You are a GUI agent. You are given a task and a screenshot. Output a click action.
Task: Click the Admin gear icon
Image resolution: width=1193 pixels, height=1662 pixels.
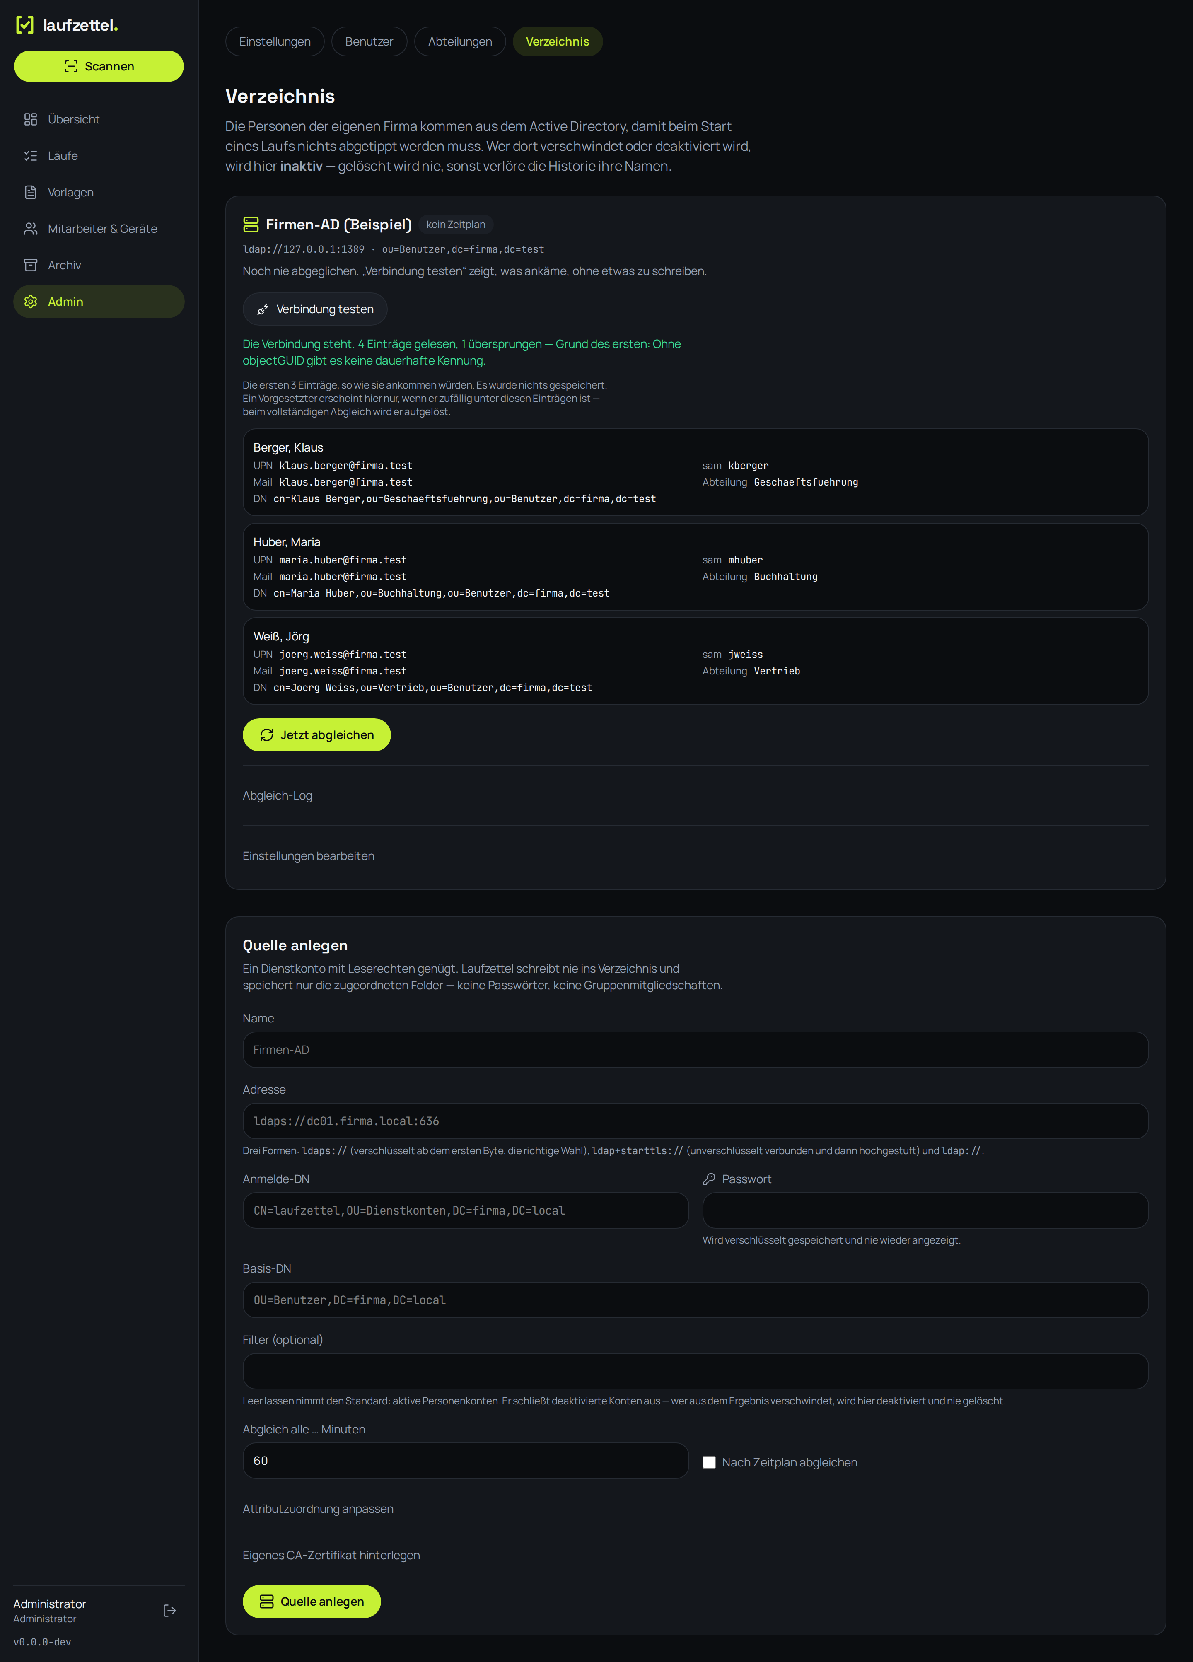[31, 302]
